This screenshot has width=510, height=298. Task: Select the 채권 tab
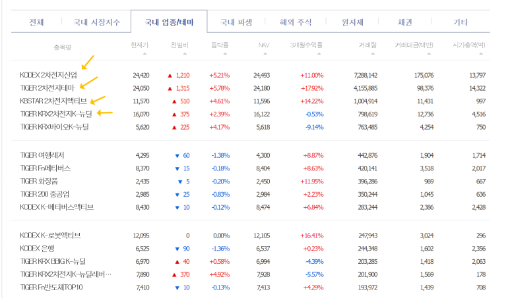coord(404,22)
